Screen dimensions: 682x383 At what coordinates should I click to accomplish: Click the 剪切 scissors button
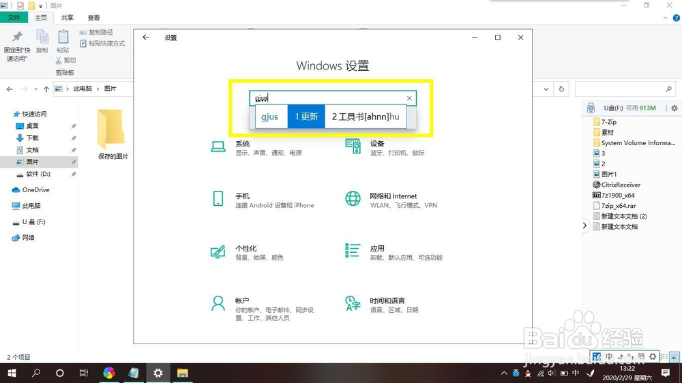65,61
